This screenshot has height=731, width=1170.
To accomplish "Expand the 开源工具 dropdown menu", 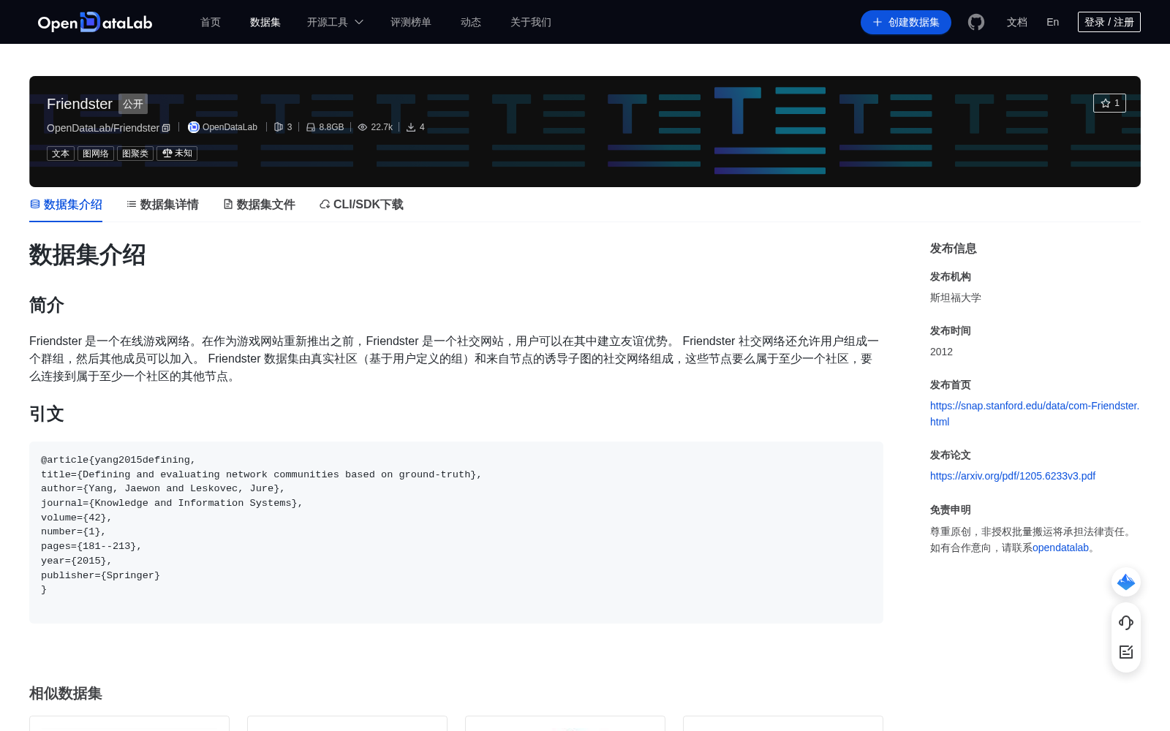I will [335, 22].
